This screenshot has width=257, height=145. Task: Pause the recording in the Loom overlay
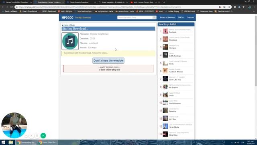[x=37, y=136]
